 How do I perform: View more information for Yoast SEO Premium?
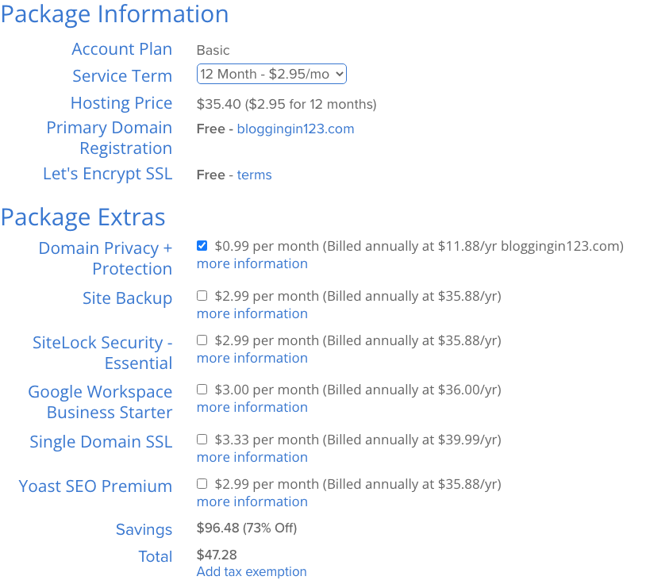[x=252, y=501]
